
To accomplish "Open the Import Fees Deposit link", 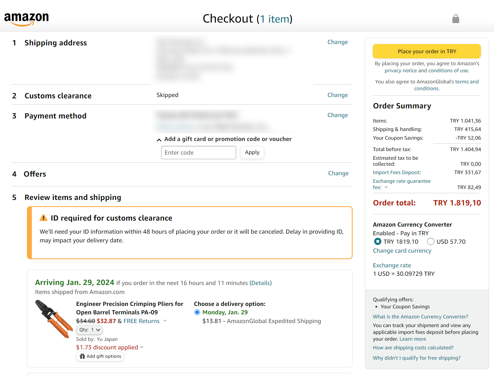I will [x=397, y=173].
